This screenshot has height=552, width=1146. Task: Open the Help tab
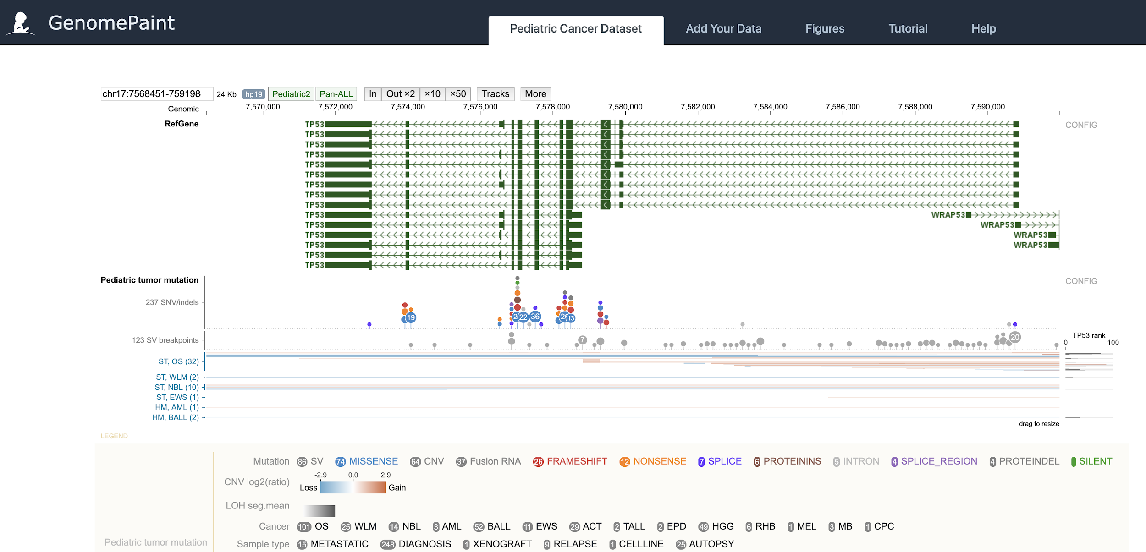tap(983, 29)
